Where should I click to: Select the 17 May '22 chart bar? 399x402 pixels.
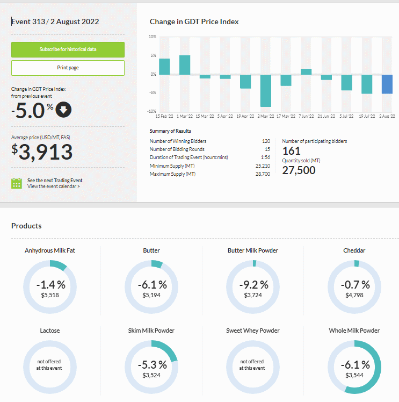pyautogui.click(x=286, y=80)
